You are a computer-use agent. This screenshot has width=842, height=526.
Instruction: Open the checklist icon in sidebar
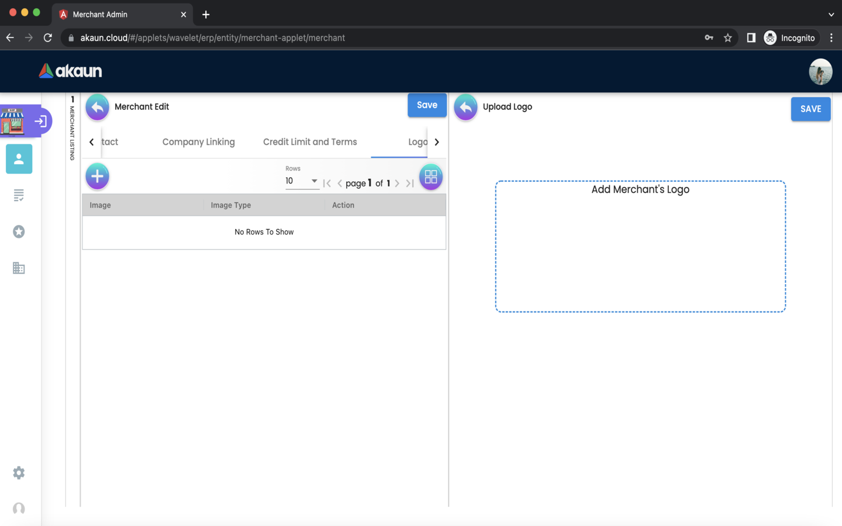coord(19,195)
